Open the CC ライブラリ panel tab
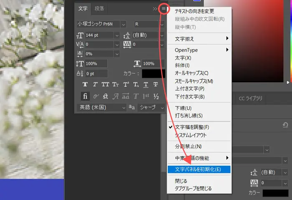Viewport: 292px width, 200px height. [250, 99]
